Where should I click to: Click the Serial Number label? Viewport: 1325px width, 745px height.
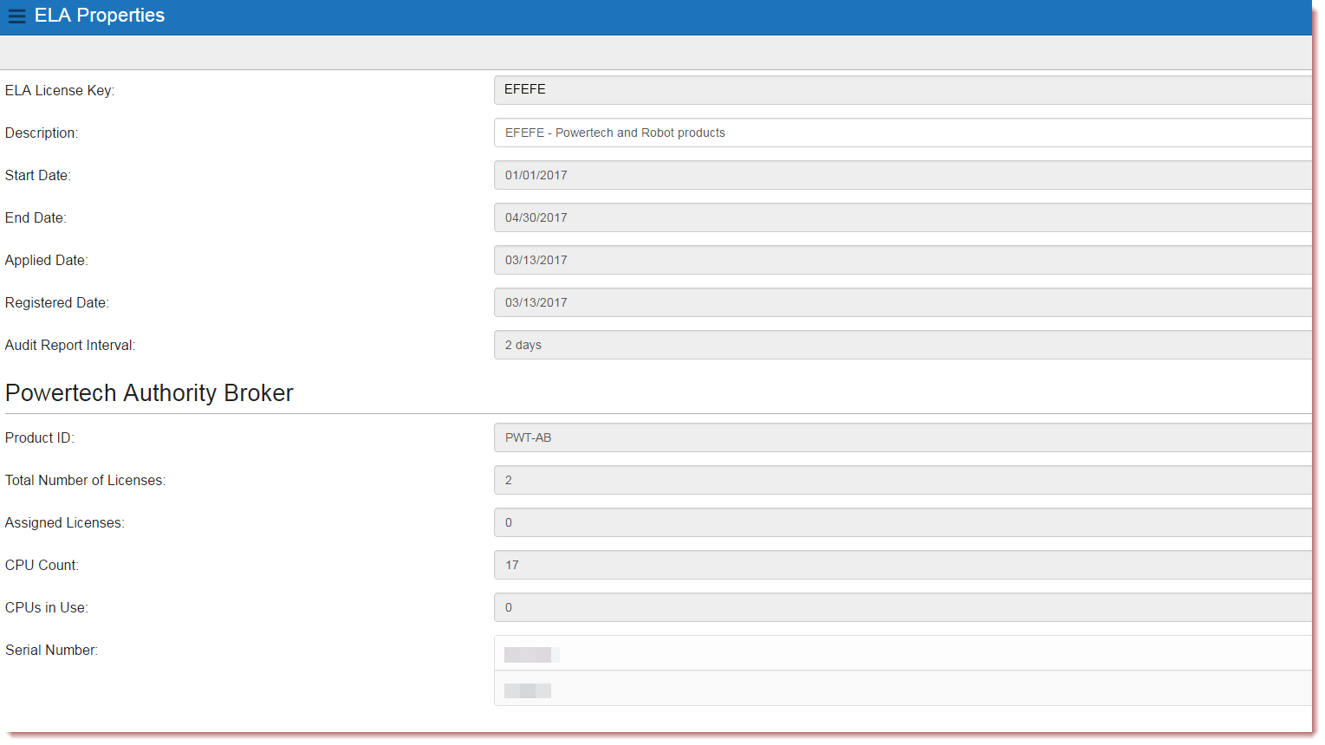[x=51, y=650]
